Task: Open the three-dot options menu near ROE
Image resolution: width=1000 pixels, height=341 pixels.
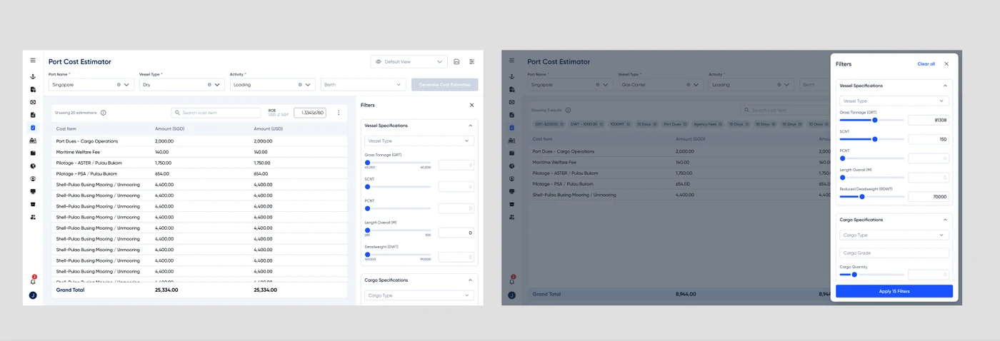Action: pos(339,113)
